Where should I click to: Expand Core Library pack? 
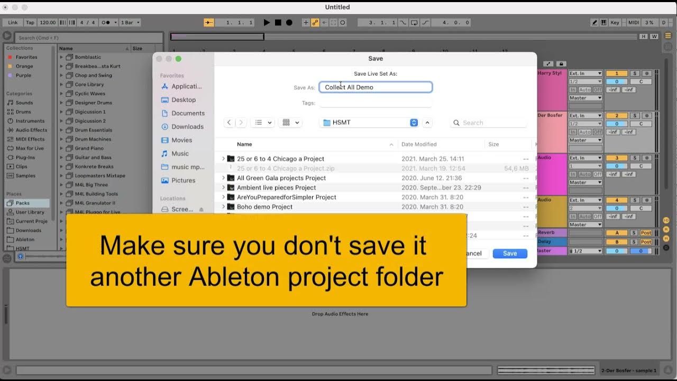pyautogui.click(x=61, y=84)
